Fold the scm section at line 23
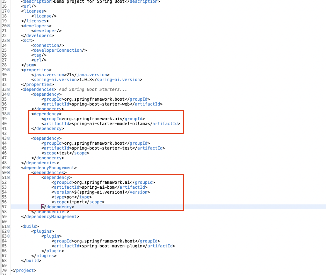This screenshot has width=326, height=275. [9, 41]
